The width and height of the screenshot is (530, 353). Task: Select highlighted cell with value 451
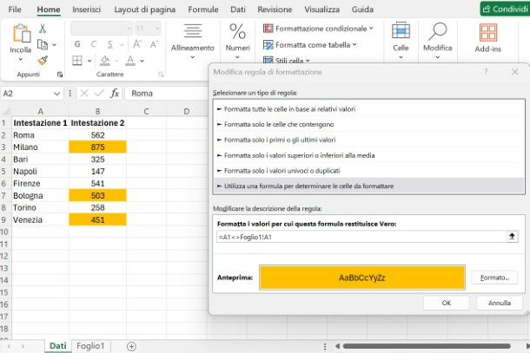click(97, 220)
